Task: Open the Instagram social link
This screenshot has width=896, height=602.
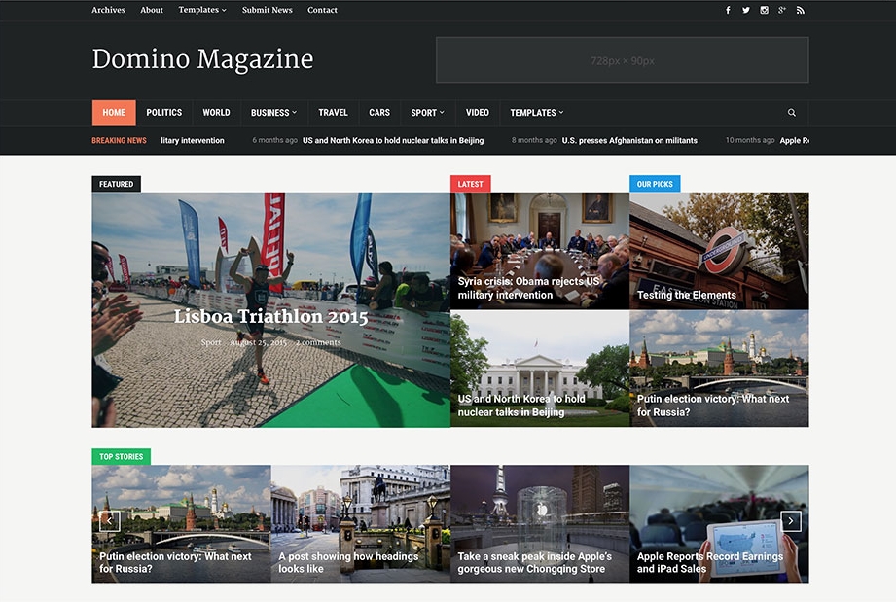Action: (x=764, y=10)
